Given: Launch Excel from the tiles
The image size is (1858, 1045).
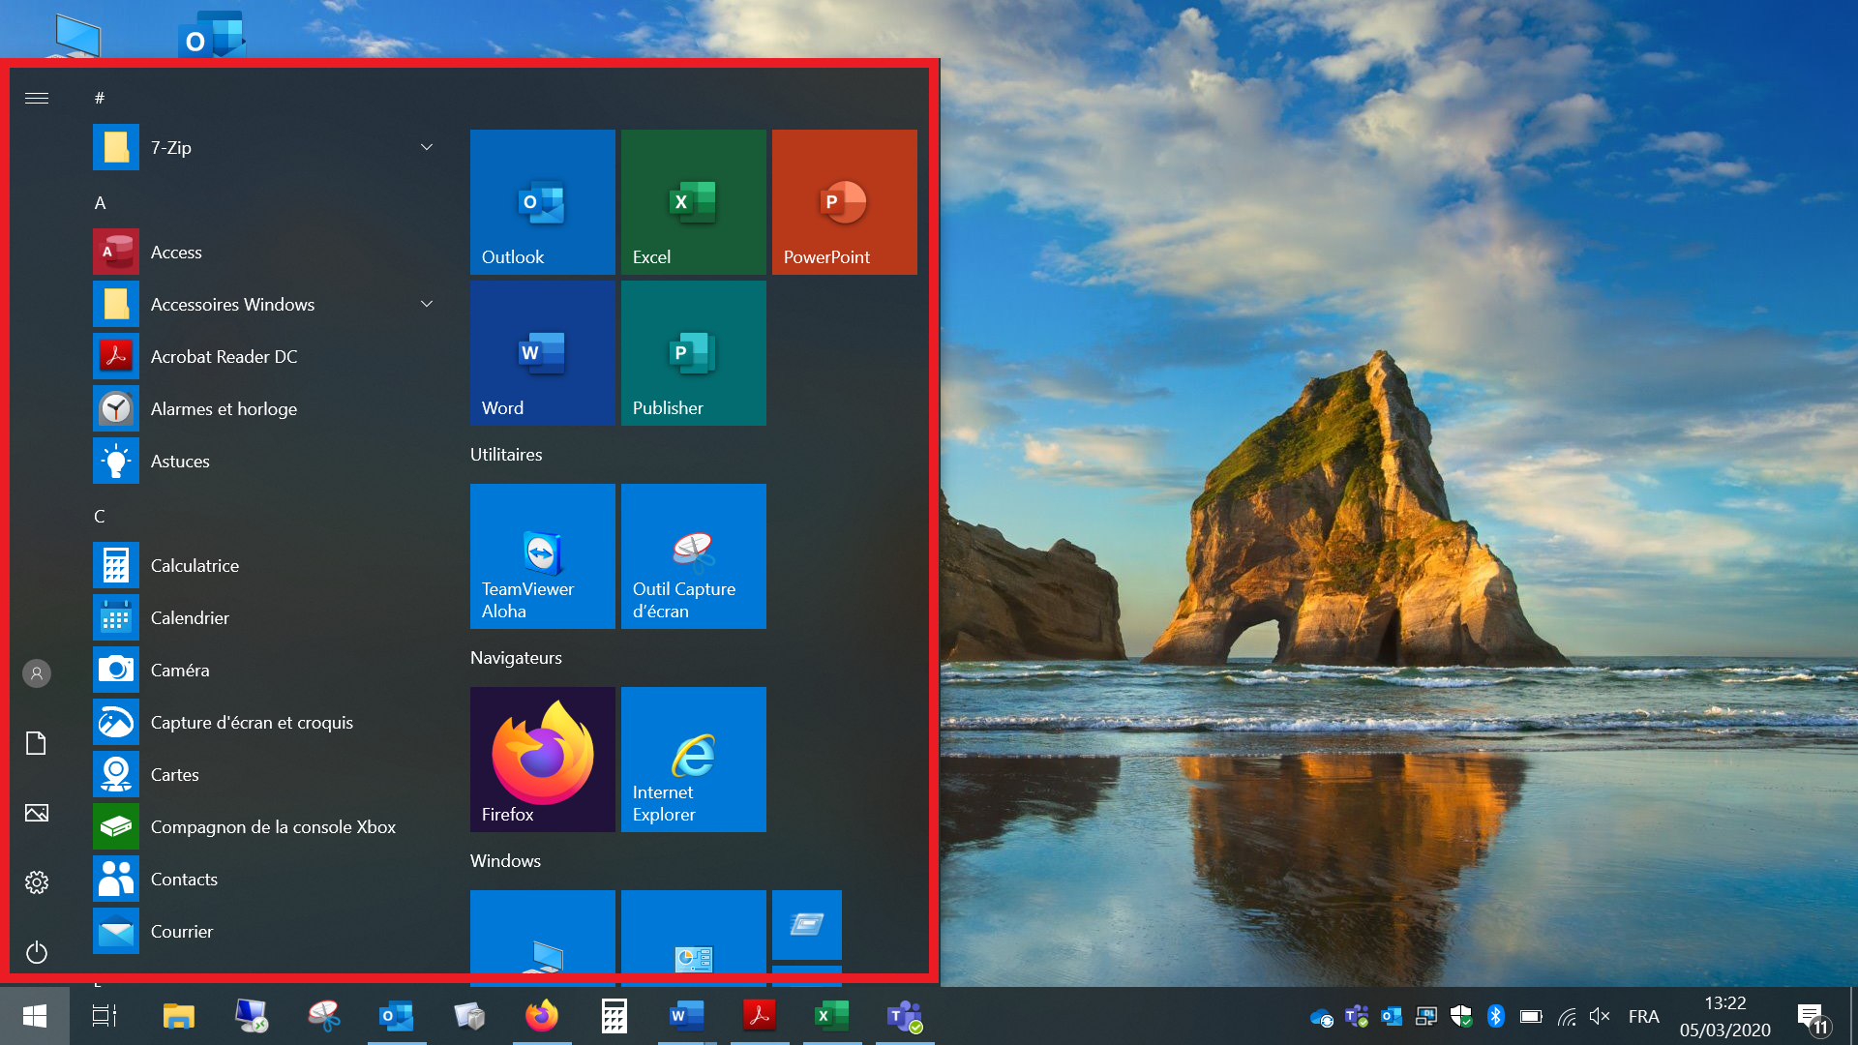Looking at the screenshot, I should (x=694, y=202).
